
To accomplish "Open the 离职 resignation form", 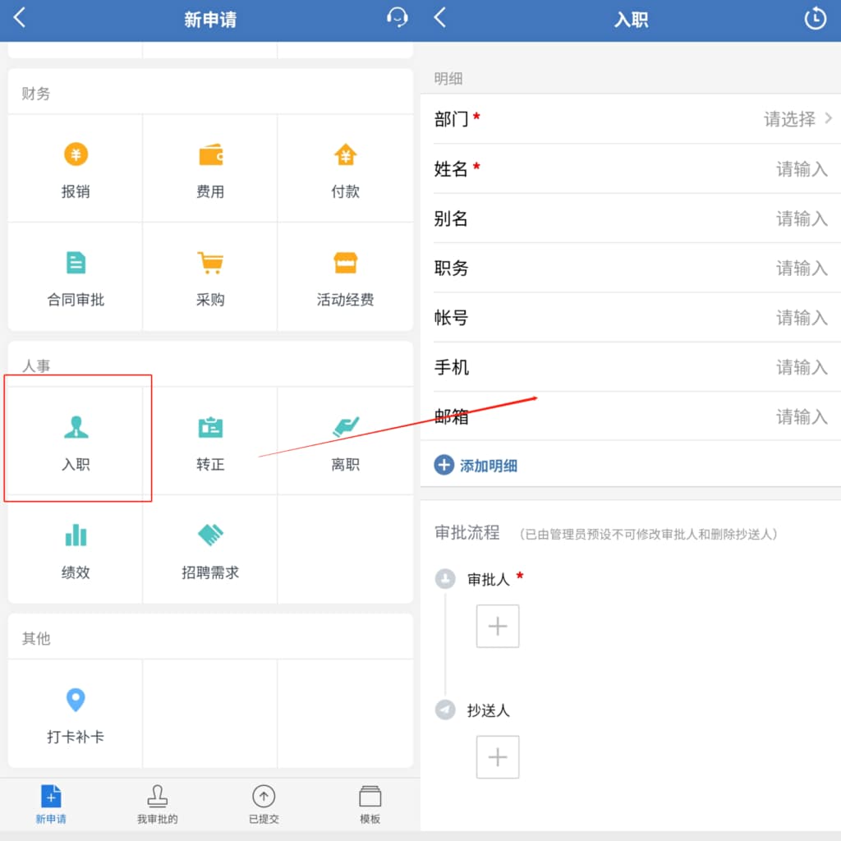I will (344, 439).
